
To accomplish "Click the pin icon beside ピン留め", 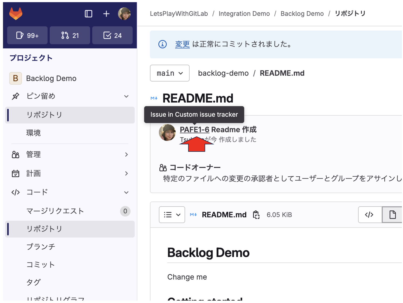I will click(15, 96).
